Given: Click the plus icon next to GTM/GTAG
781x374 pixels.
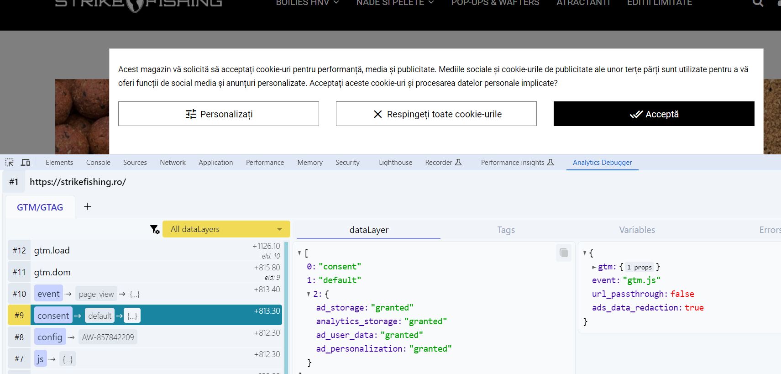Looking at the screenshot, I should pyautogui.click(x=88, y=207).
